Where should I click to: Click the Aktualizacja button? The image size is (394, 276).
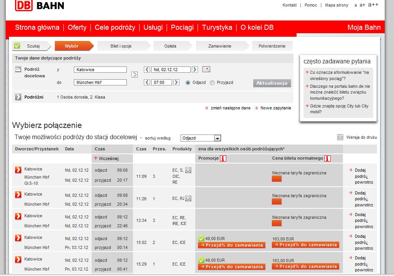pyautogui.click(x=272, y=83)
